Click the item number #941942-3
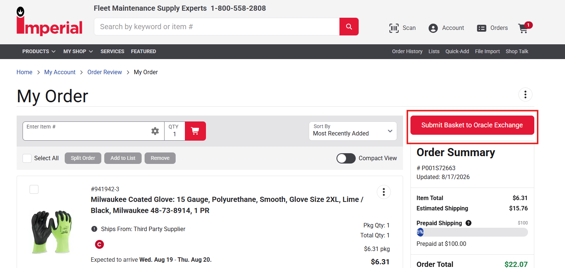 [x=105, y=189]
